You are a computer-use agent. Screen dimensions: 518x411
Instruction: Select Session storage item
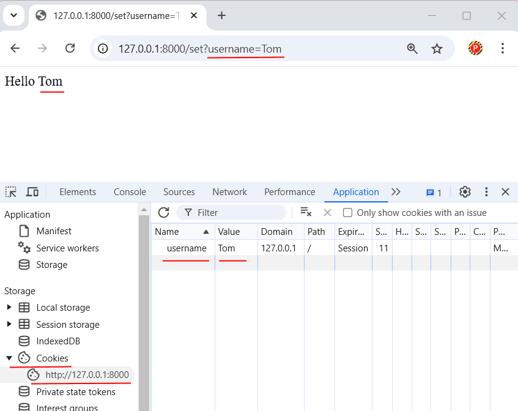(x=68, y=324)
